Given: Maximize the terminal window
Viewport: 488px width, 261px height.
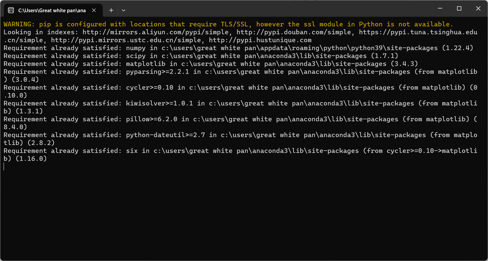Looking at the screenshot, I should pyautogui.click(x=459, y=9).
